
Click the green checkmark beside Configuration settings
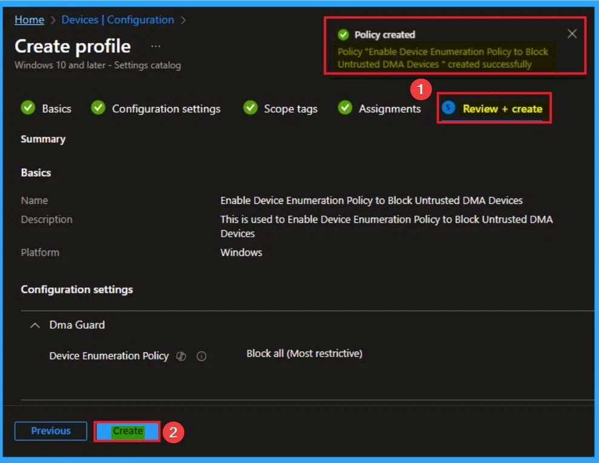[x=98, y=108]
